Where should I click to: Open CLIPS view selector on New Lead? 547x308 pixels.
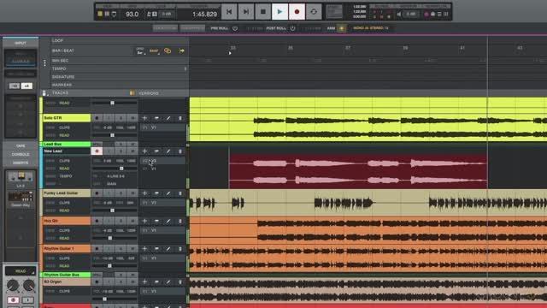[64, 161]
